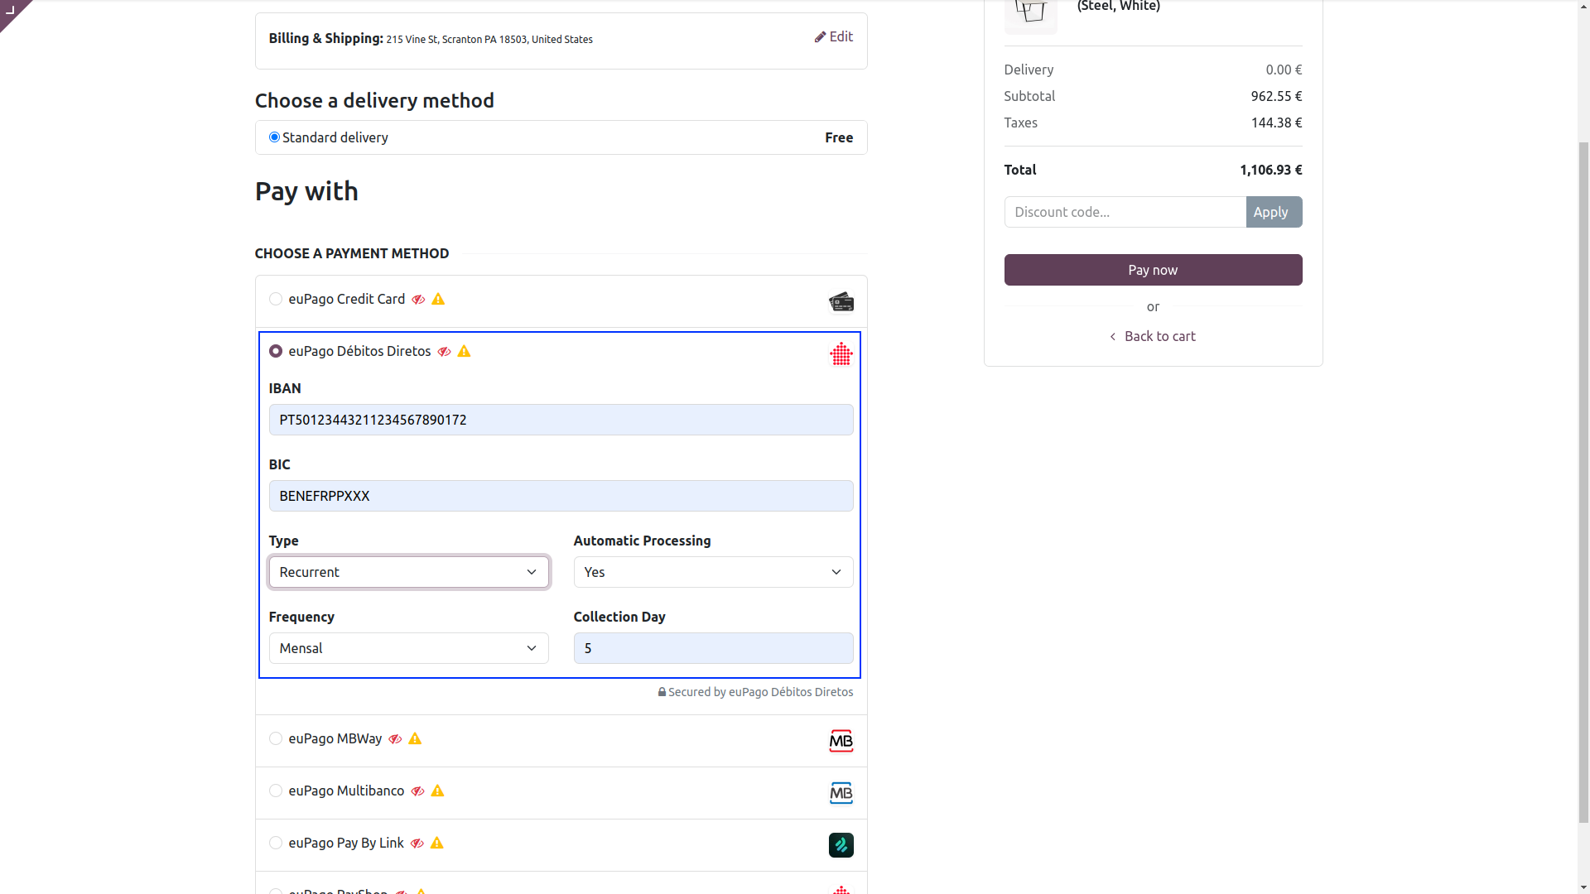This screenshot has height=894, width=1590.
Task: Click the Discount code input field
Action: (x=1125, y=212)
